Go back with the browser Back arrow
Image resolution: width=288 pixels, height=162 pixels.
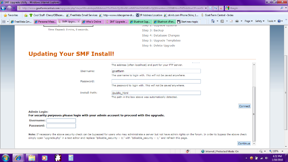click(3, 8)
